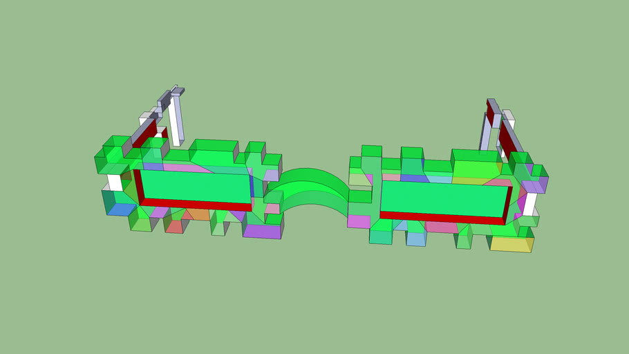This screenshot has height=354, width=629.
Task: Click the right green lens panel
Action: (x=442, y=198)
